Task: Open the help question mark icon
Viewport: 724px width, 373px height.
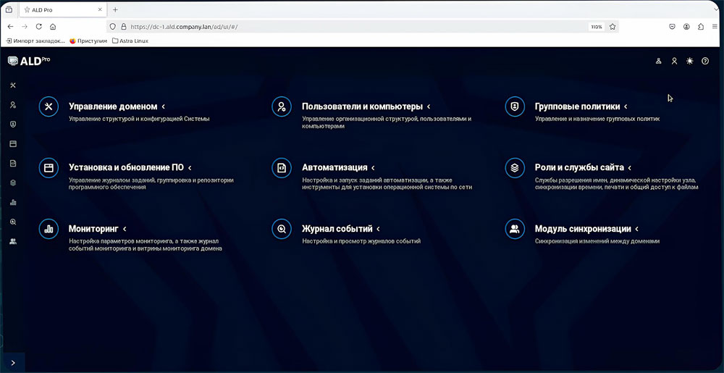Action: coord(705,62)
